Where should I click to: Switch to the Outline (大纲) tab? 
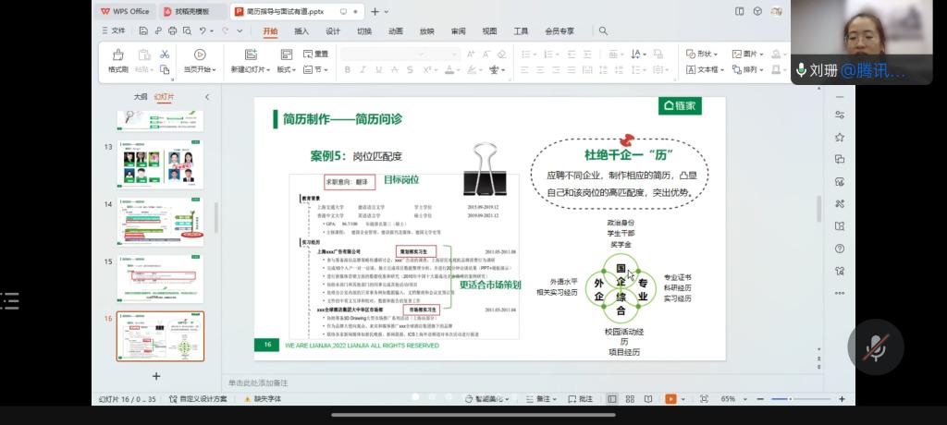point(140,96)
